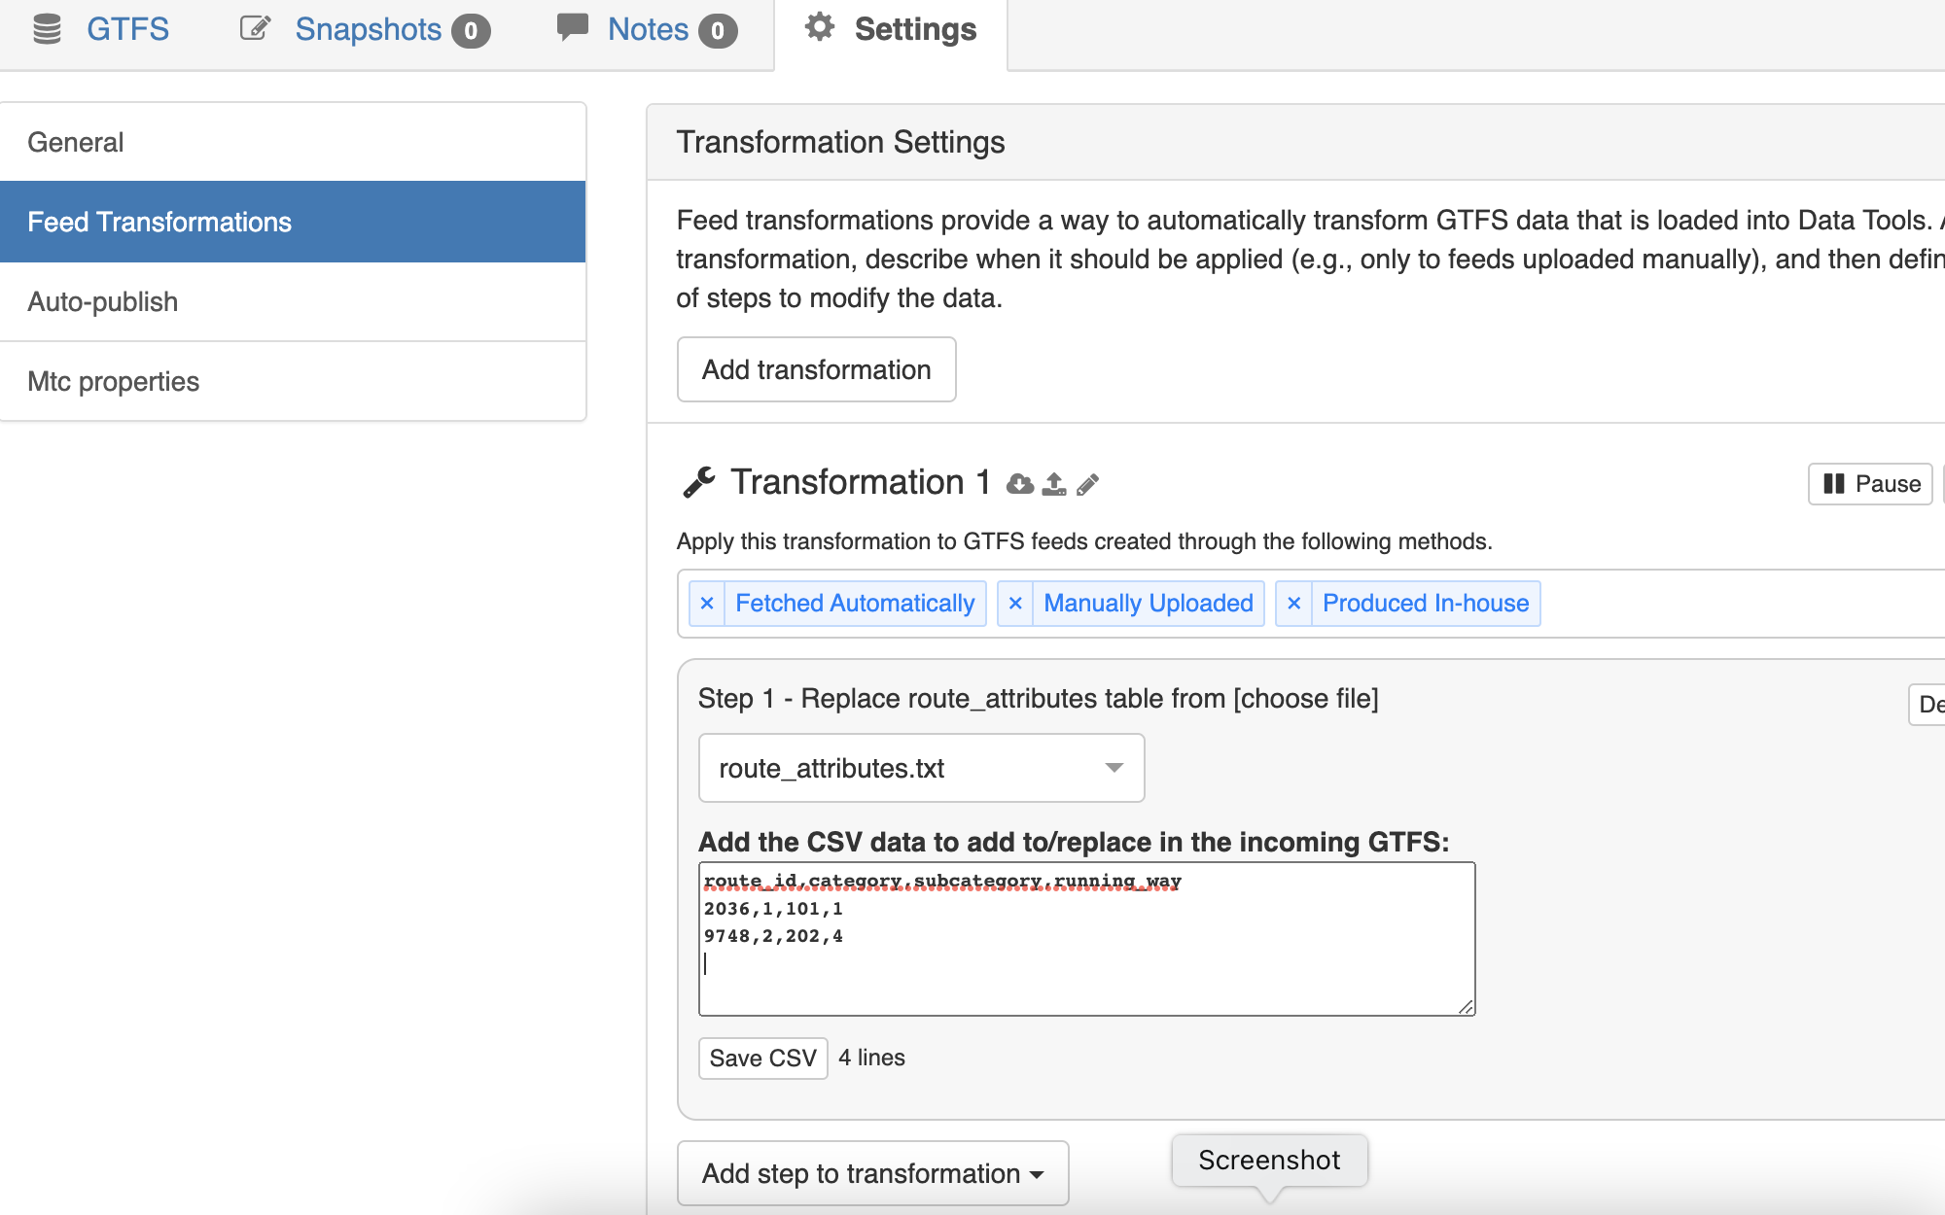Pause Transformation 1
This screenshot has width=1945, height=1215.
click(1870, 484)
